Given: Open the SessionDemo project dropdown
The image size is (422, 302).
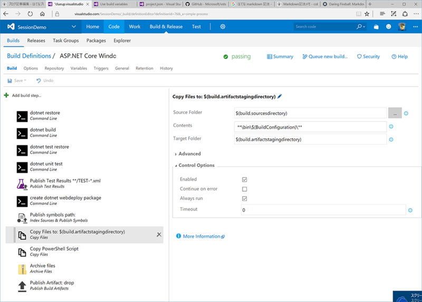Looking at the screenshot, I should (x=74, y=27).
